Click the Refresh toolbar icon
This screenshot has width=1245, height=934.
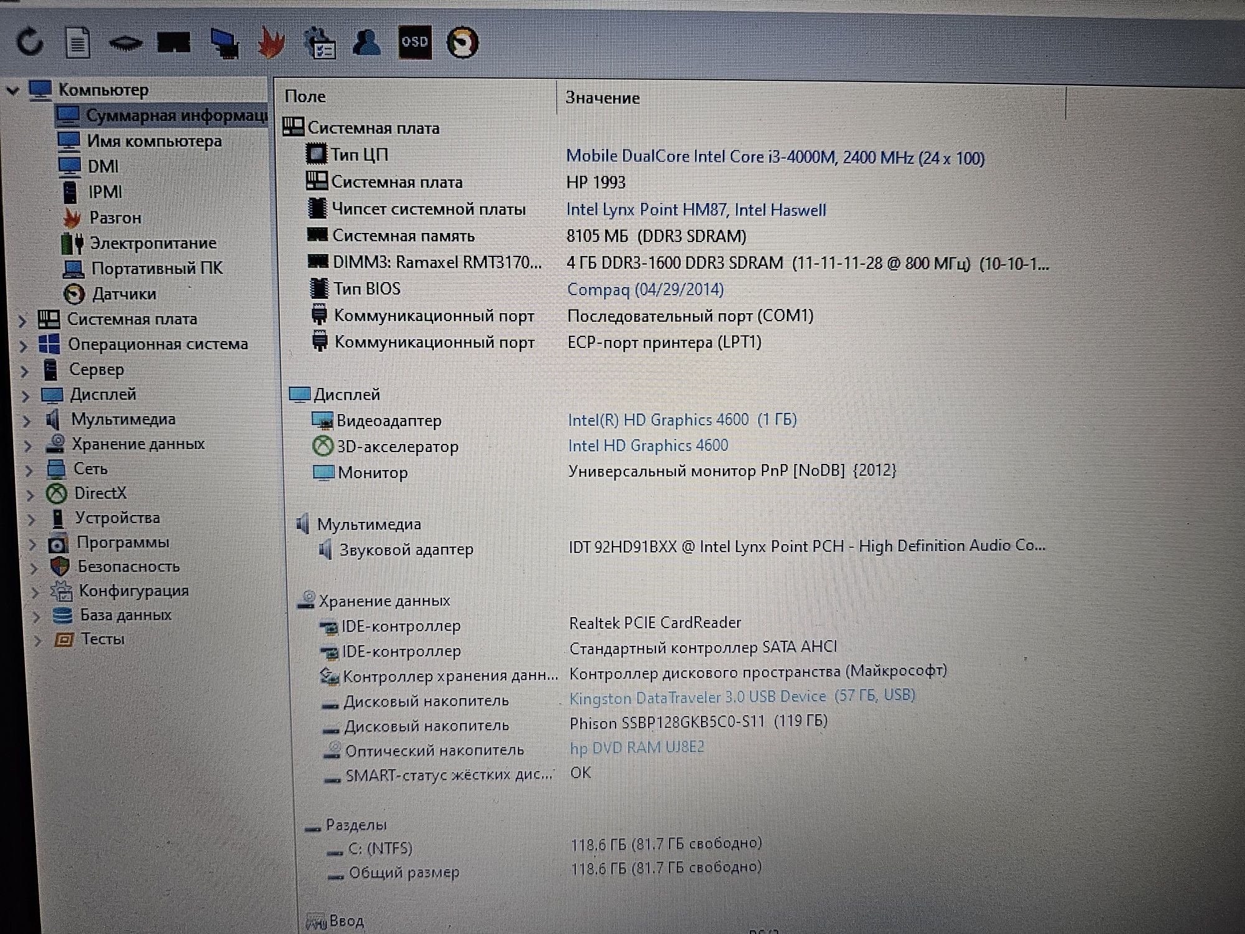(30, 43)
